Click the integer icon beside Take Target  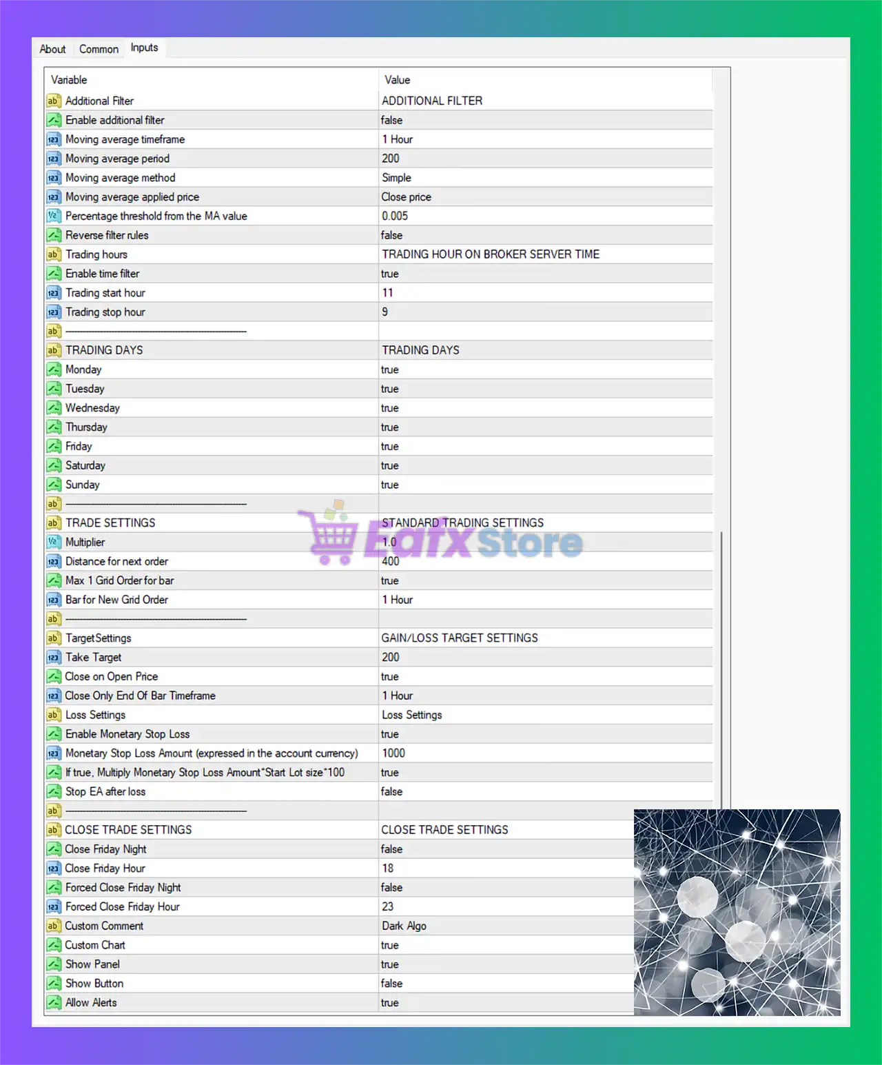click(x=54, y=658)
